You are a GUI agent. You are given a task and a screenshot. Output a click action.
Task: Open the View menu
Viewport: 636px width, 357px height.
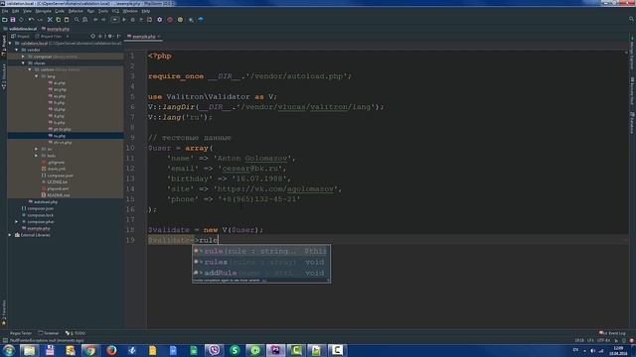[27, 11]
